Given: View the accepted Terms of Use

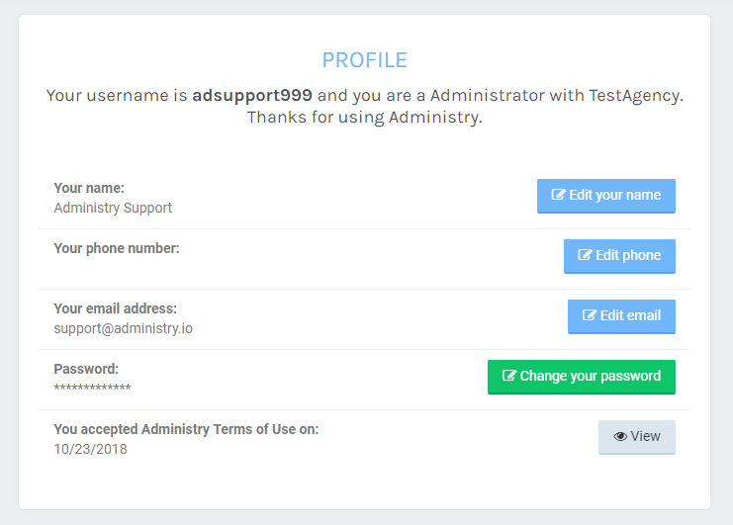Looking at the screenshot, I should [x=636, y=437].
